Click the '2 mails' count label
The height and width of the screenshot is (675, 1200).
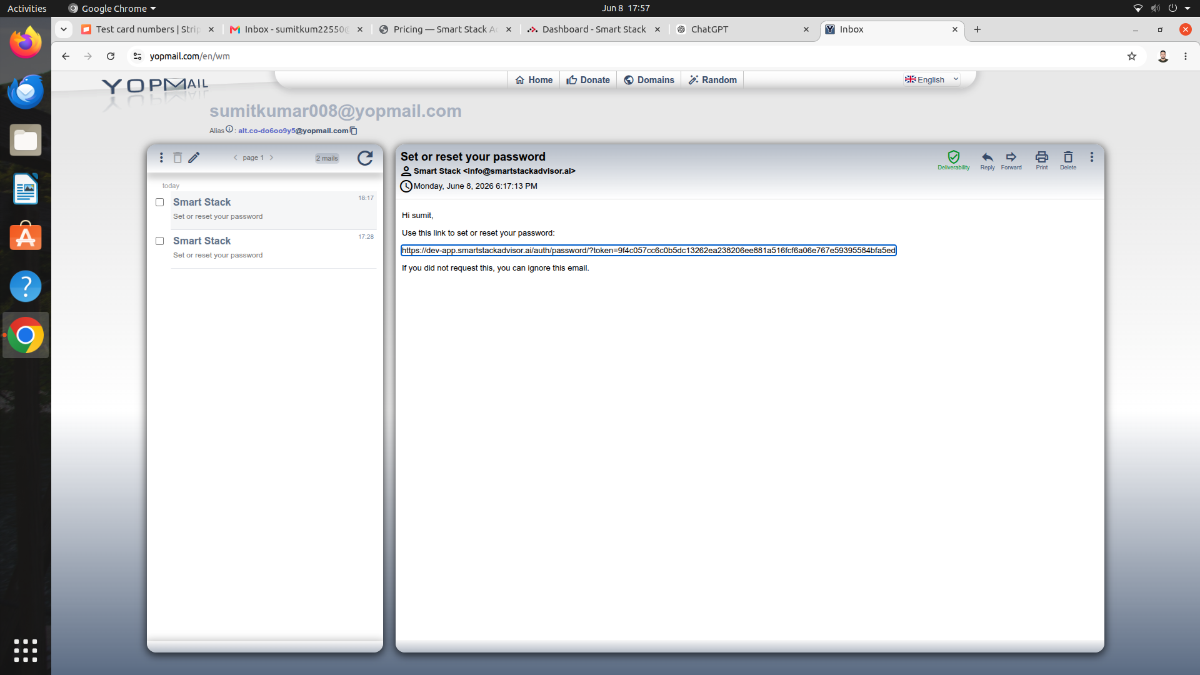tap(327, 158)
